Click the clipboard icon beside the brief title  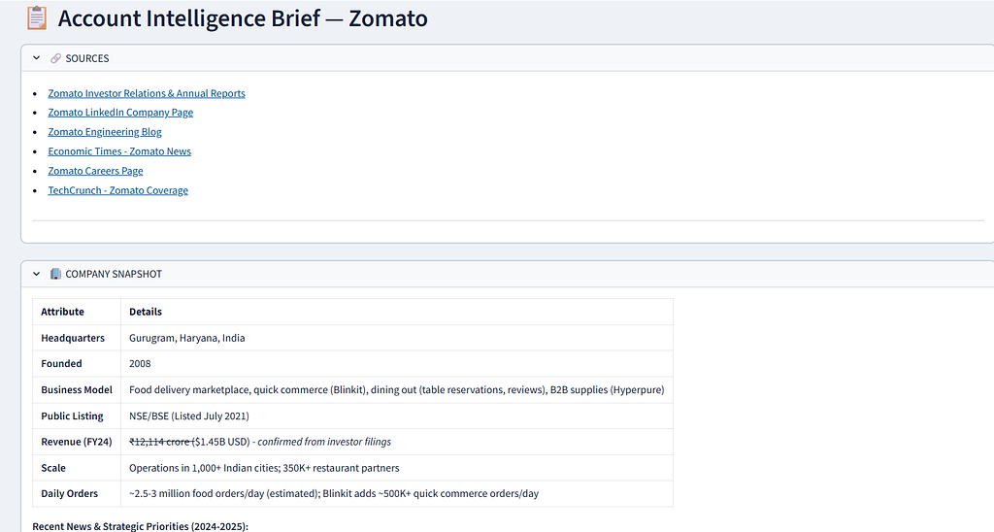click(x=37, y=17)
